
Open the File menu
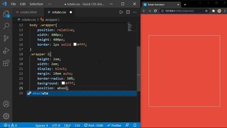click(13, 4)
